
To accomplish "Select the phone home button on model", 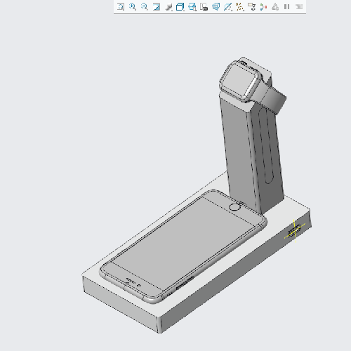I will pyautogui.click(x=234, y=207).
